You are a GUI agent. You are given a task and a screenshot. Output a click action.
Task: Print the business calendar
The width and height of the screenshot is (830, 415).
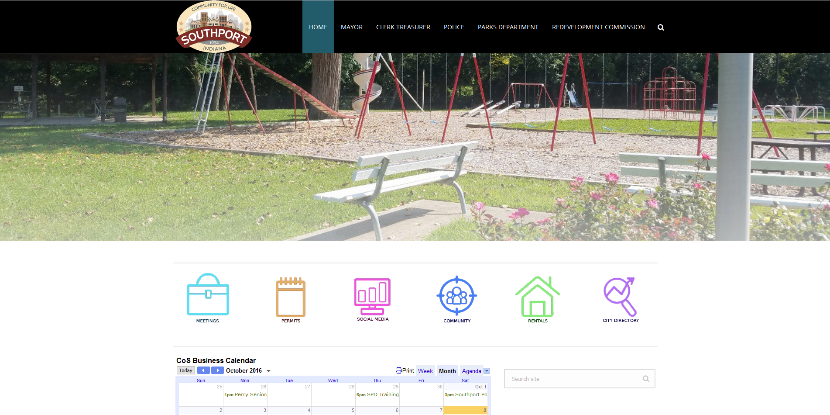405,371
